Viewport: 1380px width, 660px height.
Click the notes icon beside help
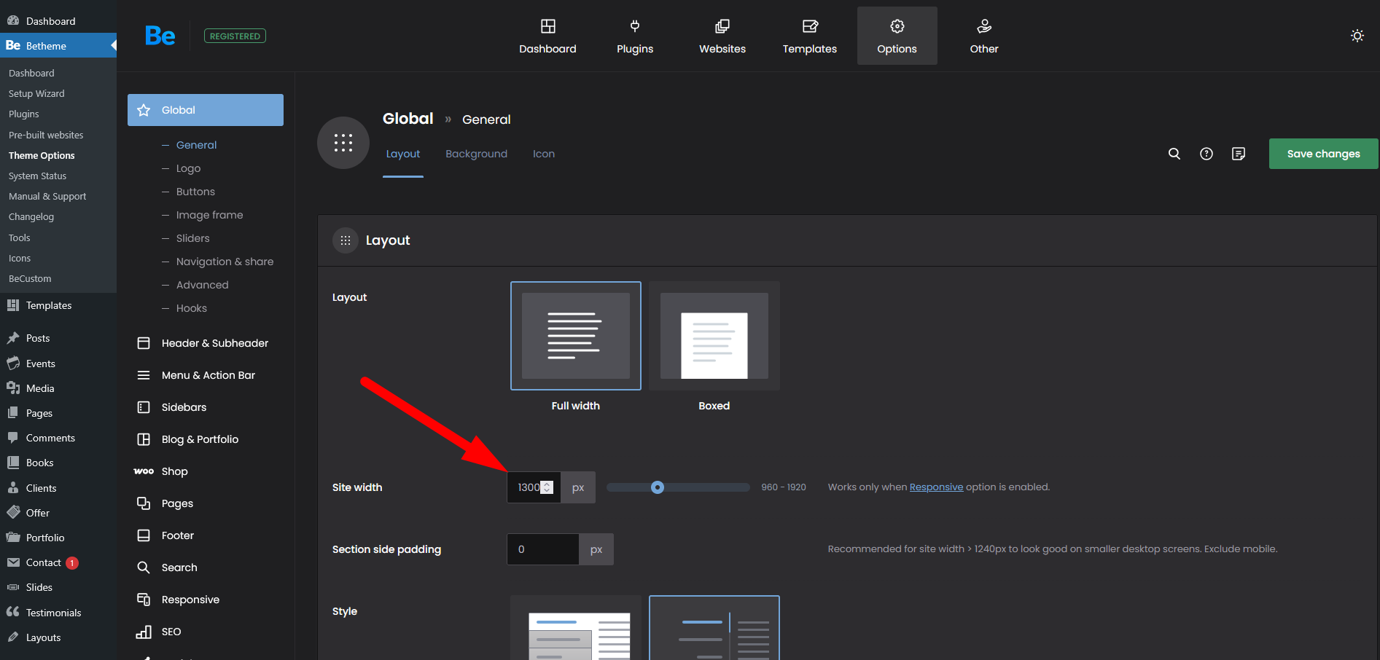[1239, 154]
